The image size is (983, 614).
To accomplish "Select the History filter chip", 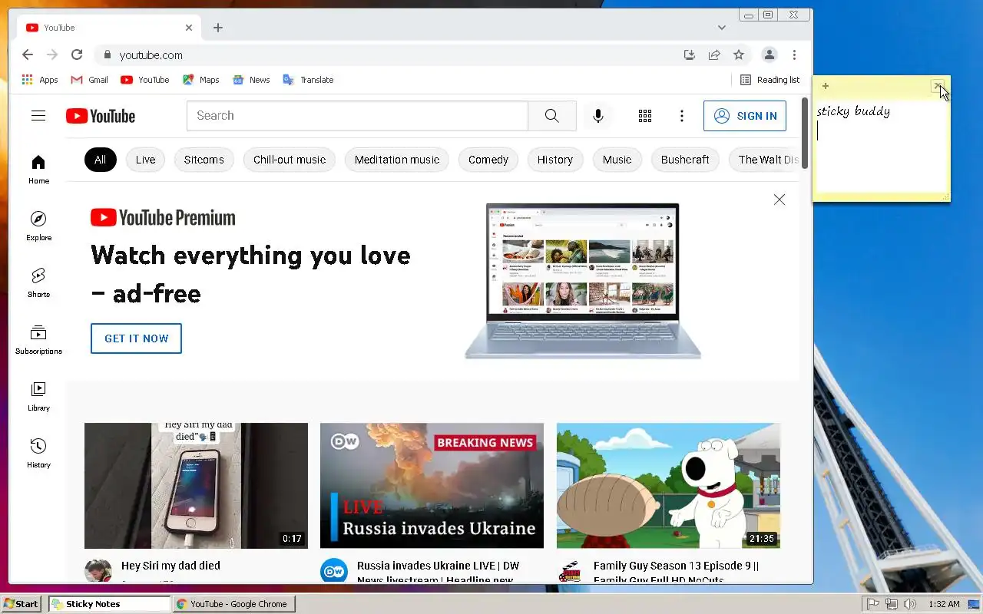I will pyautogui.click(x=555, y=160).
